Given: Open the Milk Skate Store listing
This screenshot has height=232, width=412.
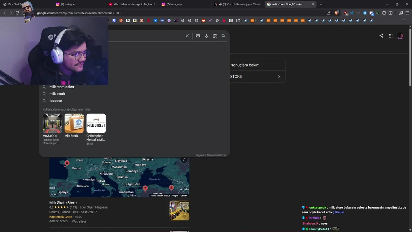Looking at the screenshot, I should click(63, 203).
